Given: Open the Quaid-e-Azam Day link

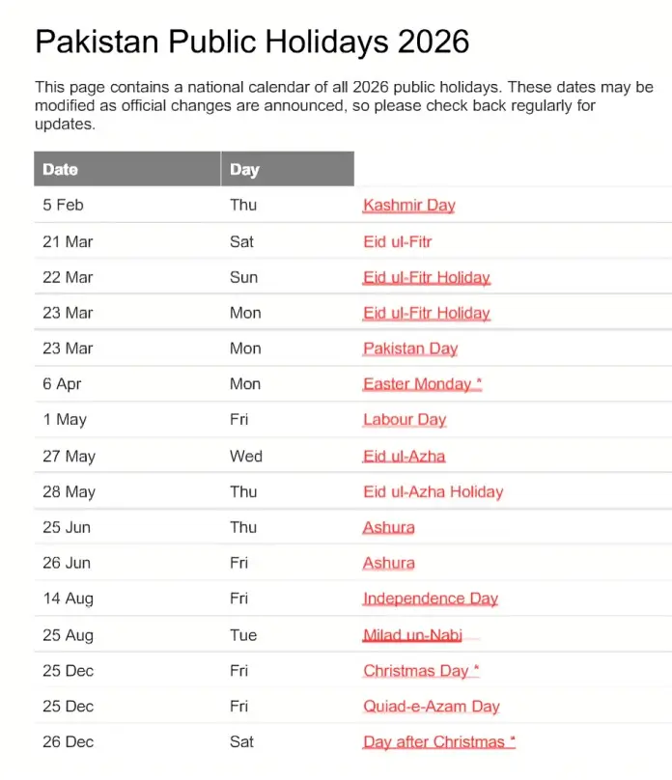Looking at the screenshot, I should click(431, 707).
